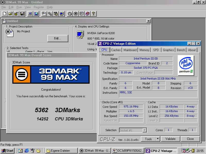The image size is (206, 154).
Task: Close the Untitled project window
Action: click(149, 21)
